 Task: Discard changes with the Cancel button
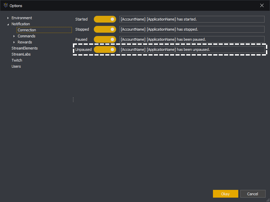click(x=252, y=194)
